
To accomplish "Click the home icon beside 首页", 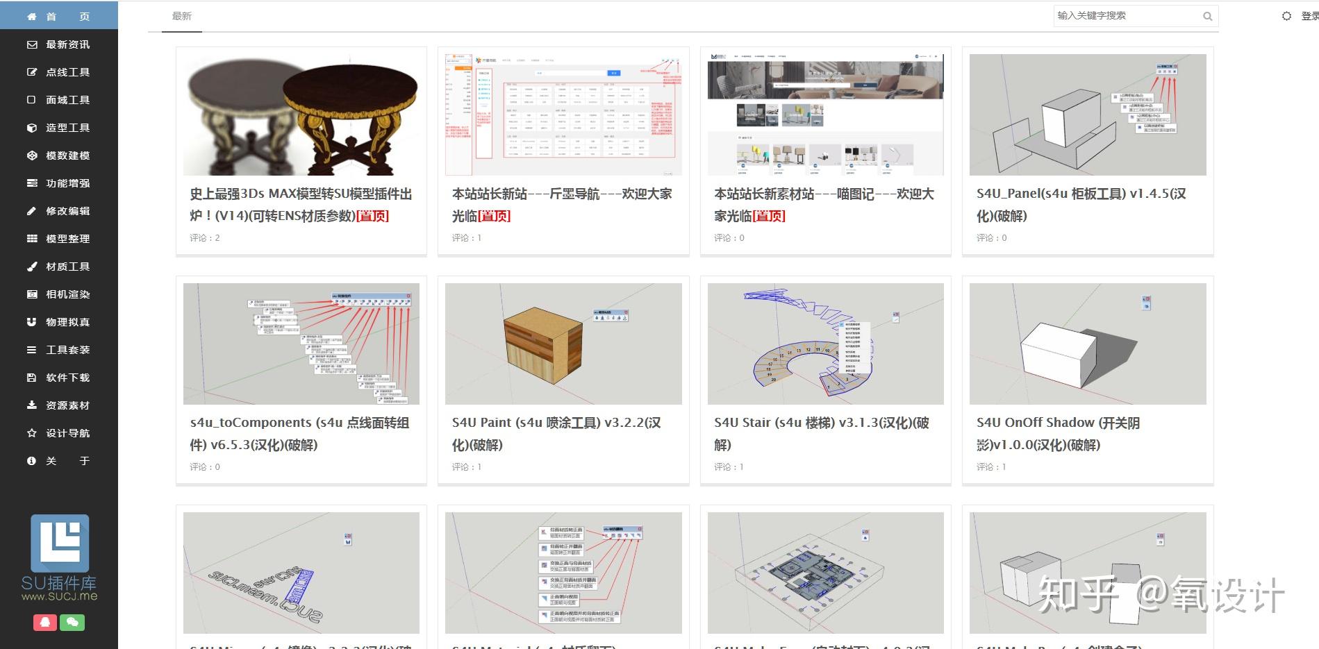I will pyautogui.click(x=31, y=17).
